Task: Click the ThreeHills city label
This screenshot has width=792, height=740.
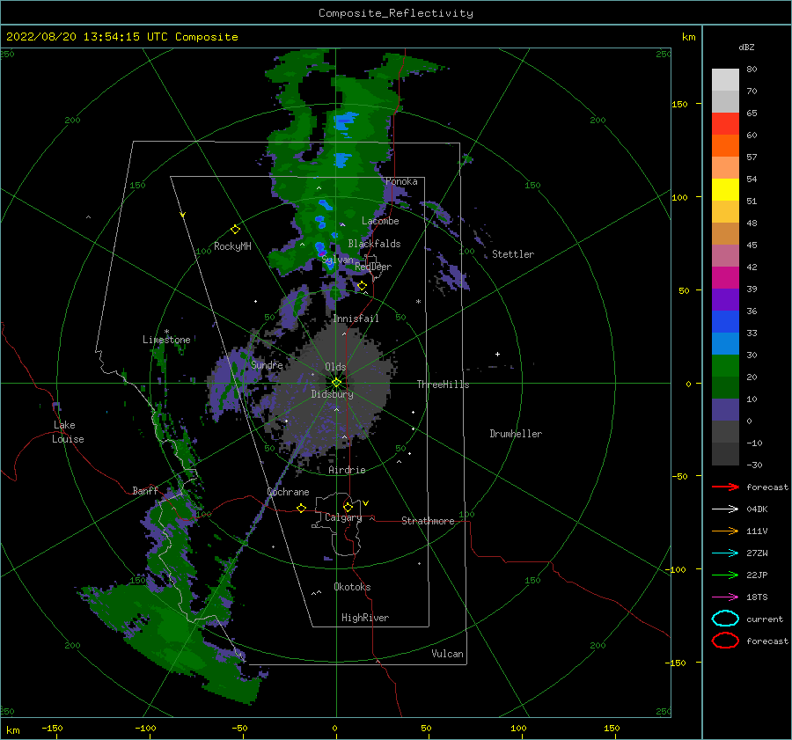Action: point(443,385)
